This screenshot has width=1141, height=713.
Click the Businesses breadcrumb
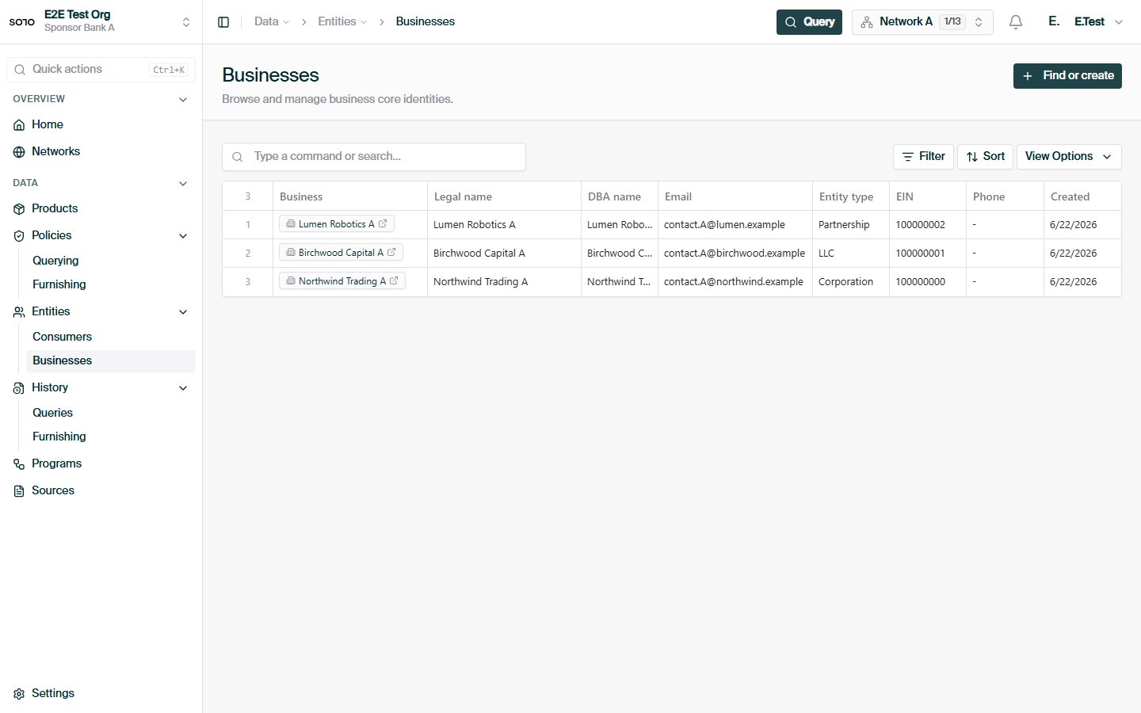(x=425, y=22)
